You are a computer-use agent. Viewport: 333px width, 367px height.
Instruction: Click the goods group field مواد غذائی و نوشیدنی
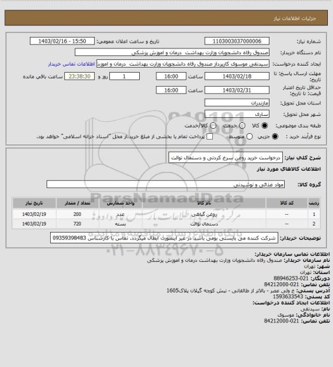point(165,184)
